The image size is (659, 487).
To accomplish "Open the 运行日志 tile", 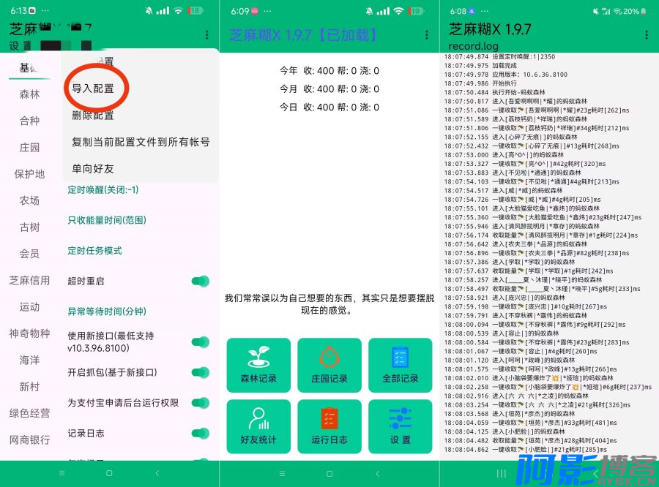I will [329, 426].
